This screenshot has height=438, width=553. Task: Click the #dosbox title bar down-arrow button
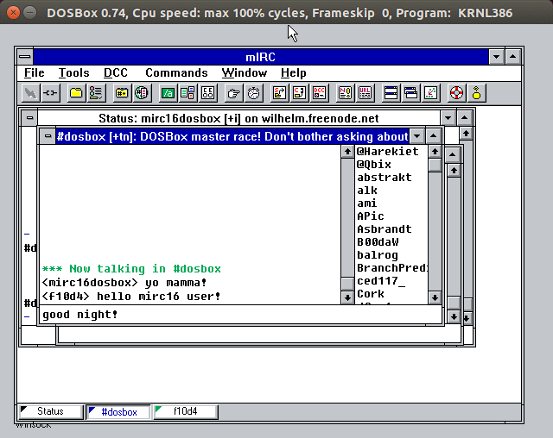pyautogui.click(x=417, y=136)
